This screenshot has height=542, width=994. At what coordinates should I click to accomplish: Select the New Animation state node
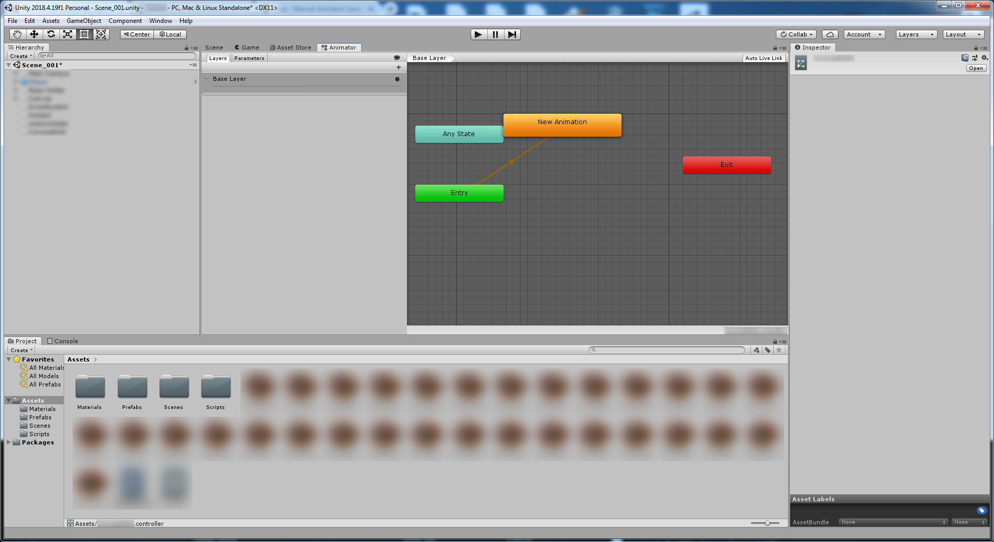562,125
